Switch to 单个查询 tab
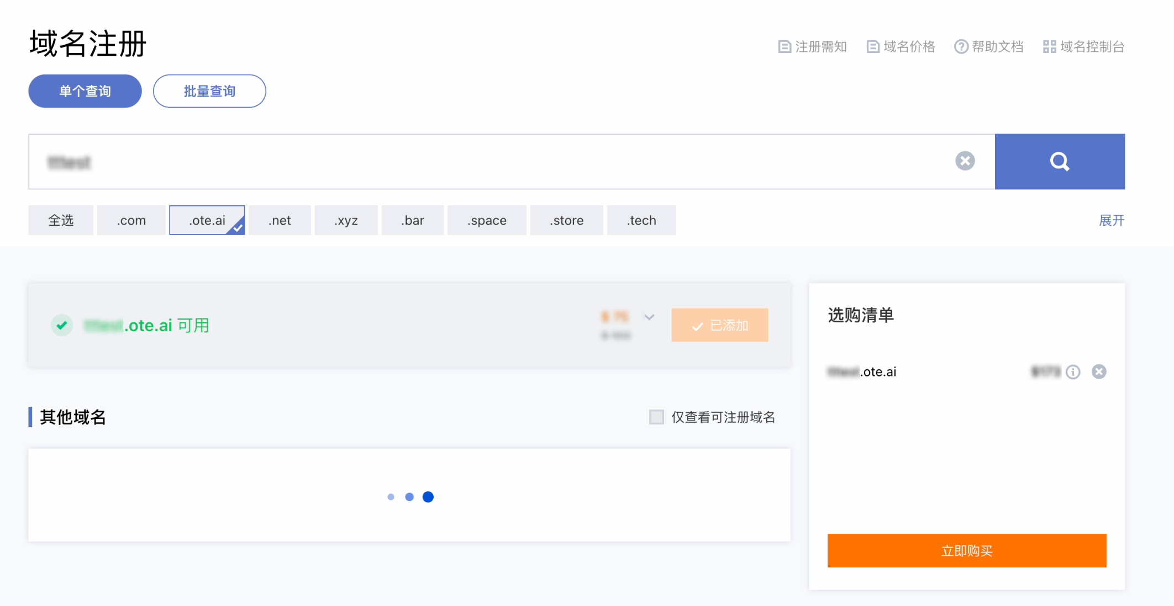The height and width of the screenshot is (606, 1174). pos(85,91)
